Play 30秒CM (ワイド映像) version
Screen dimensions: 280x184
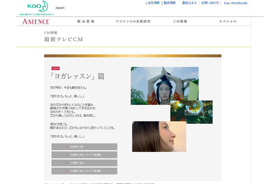coord(84,155)
